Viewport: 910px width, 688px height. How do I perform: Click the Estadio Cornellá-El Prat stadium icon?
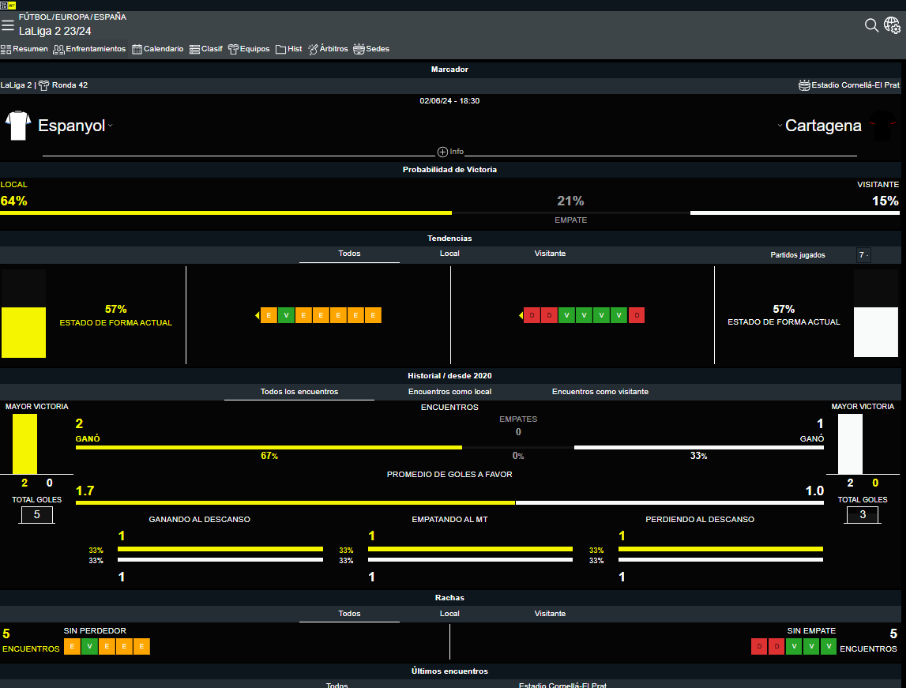[804, 85]
